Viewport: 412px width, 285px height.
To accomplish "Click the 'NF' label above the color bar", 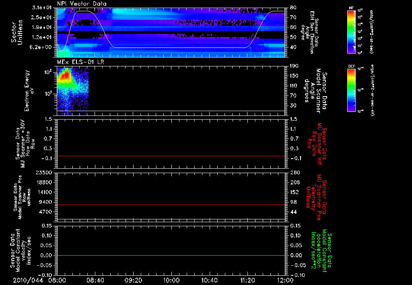I will [x=351, y=8].
